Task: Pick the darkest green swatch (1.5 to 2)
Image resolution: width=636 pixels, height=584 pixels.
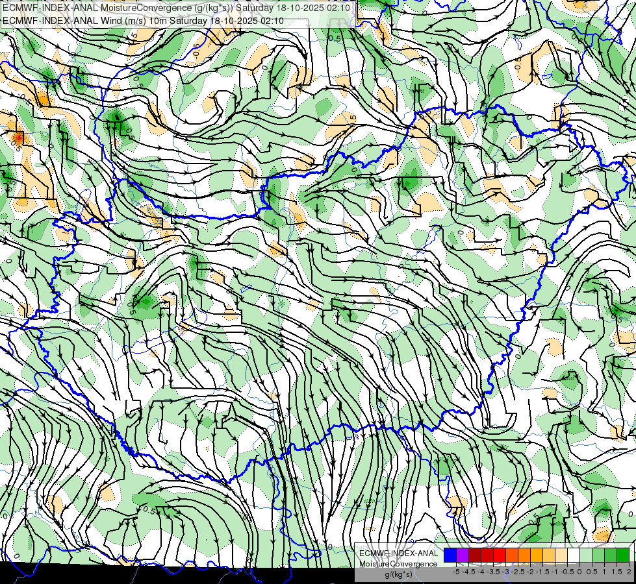Action: click(623, 555)
